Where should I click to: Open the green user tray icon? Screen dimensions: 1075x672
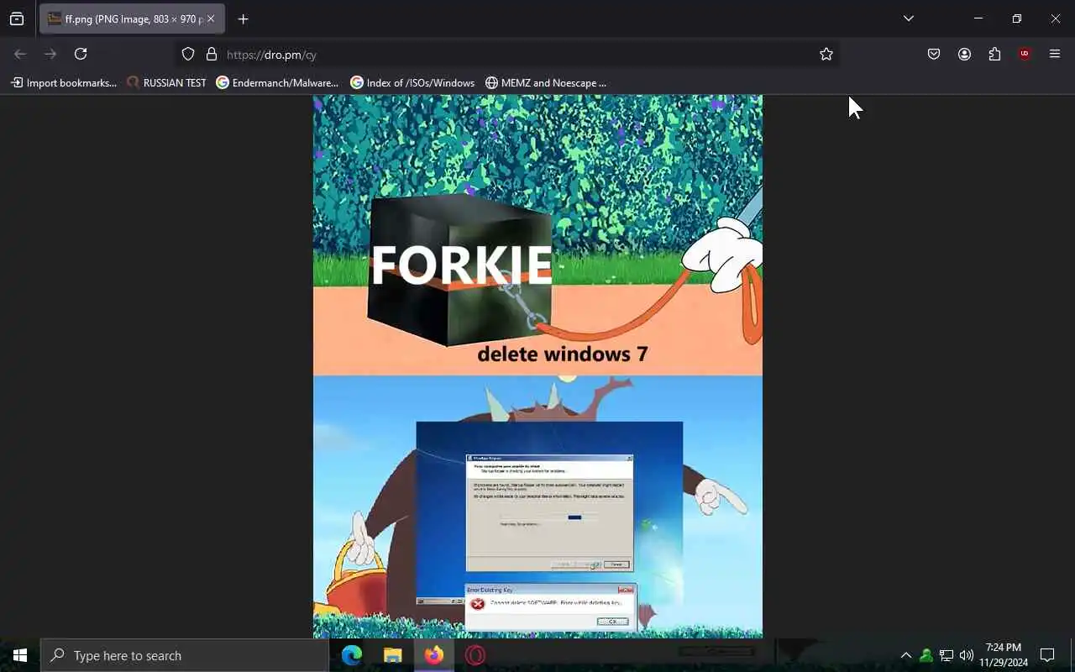[x=926, y=655]
